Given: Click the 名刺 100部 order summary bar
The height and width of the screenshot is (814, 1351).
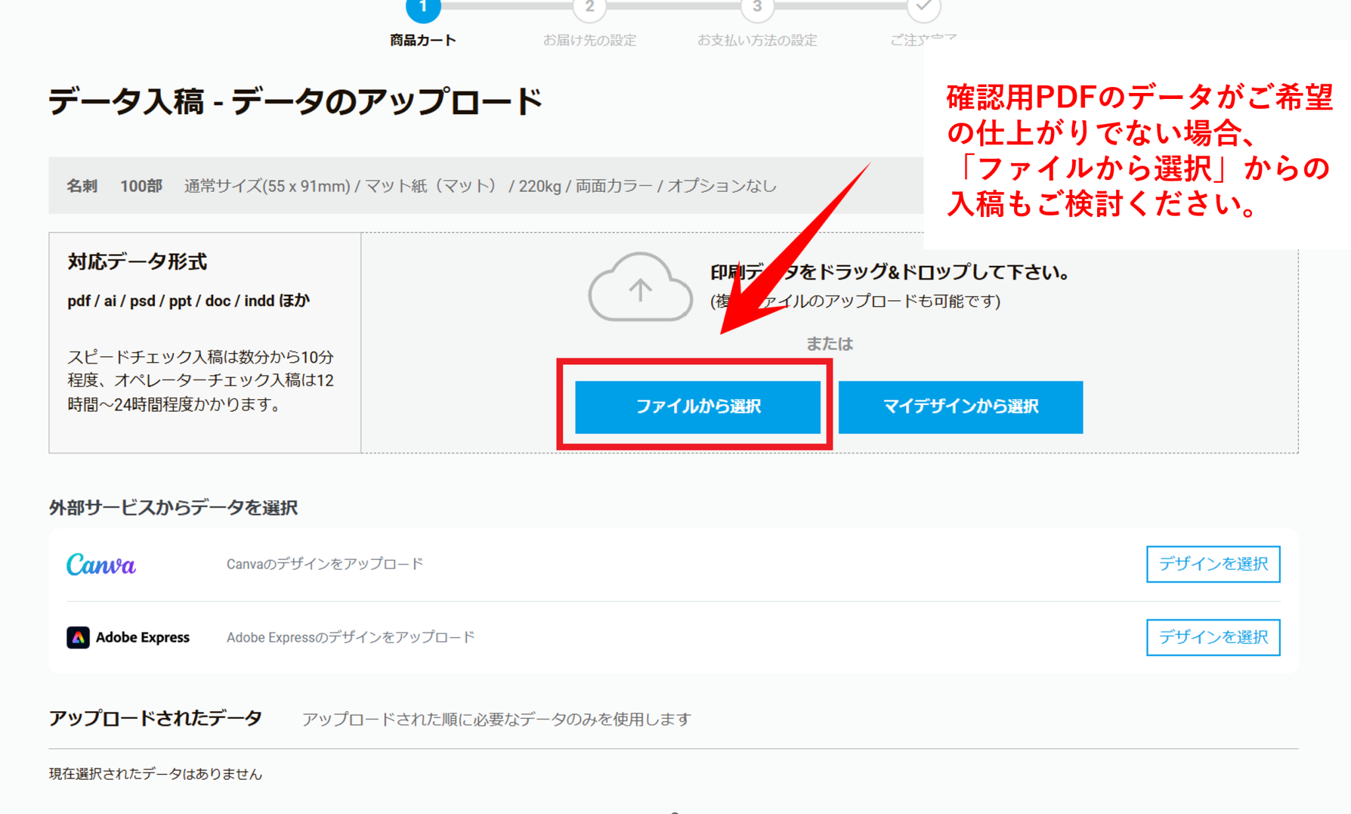Looking at the screenshot, I should (422, 186).
